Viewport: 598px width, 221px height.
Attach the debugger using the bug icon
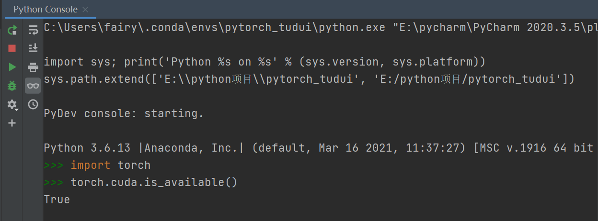point(12,86)
